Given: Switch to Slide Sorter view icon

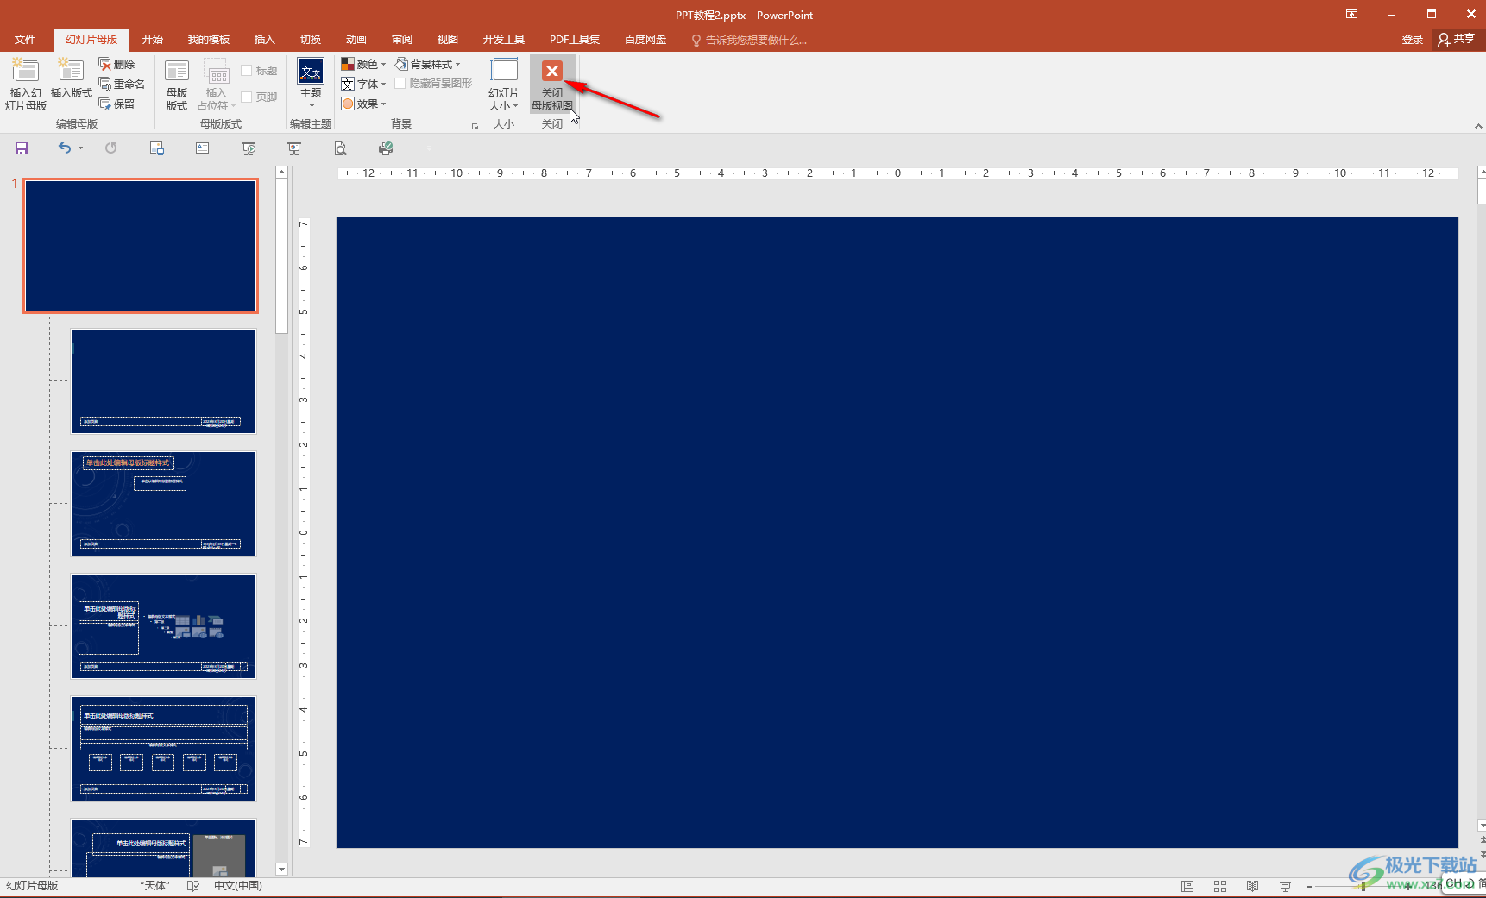Looking at the screenshot, I should (1220, 887).
